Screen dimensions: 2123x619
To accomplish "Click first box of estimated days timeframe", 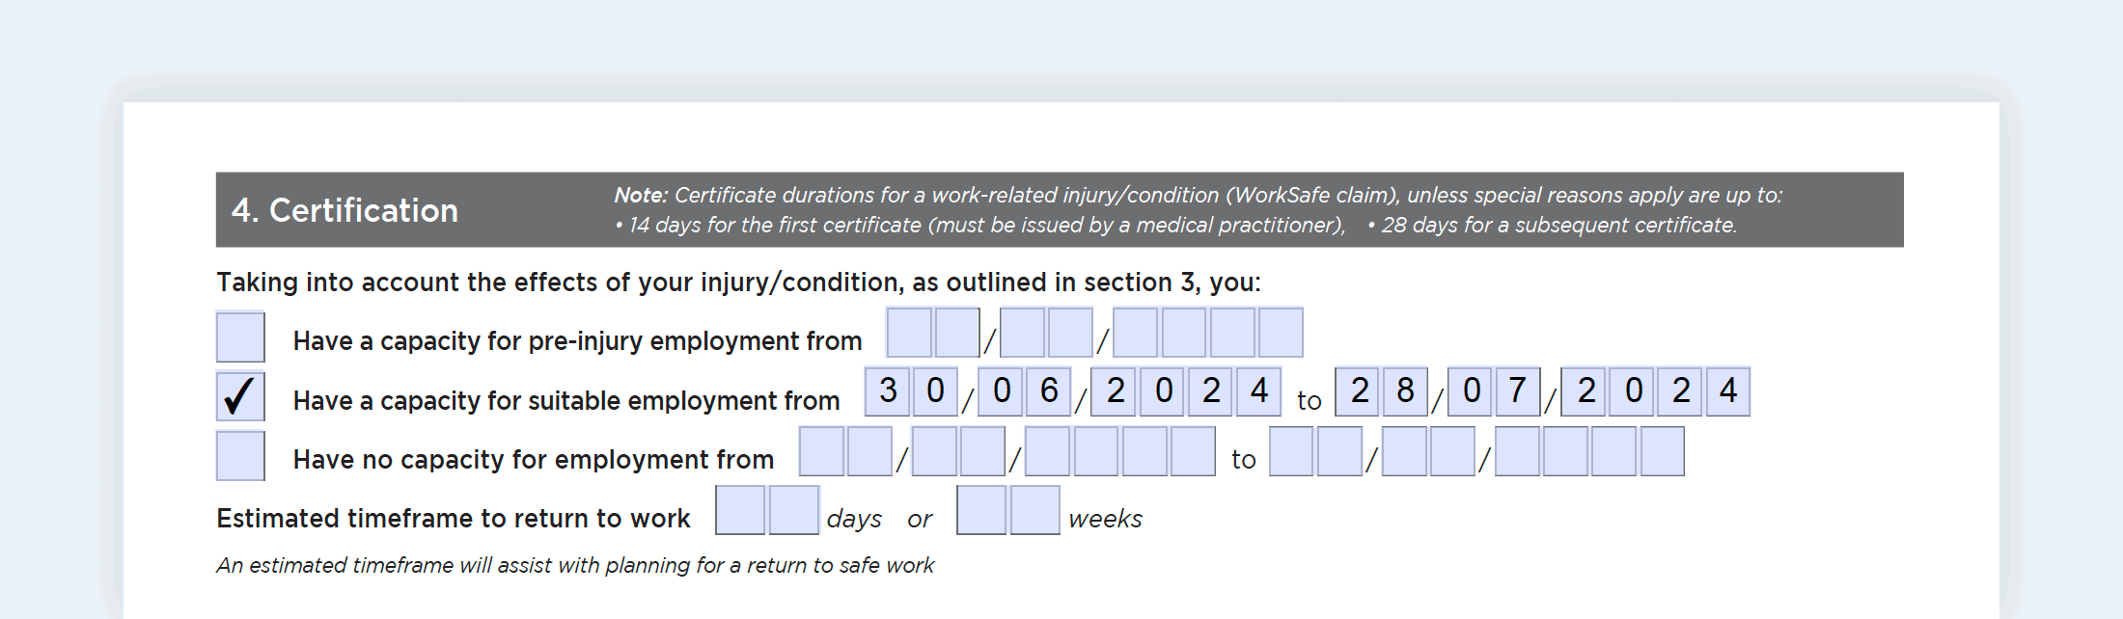I will pyautogui.click(x=740, y=510).
